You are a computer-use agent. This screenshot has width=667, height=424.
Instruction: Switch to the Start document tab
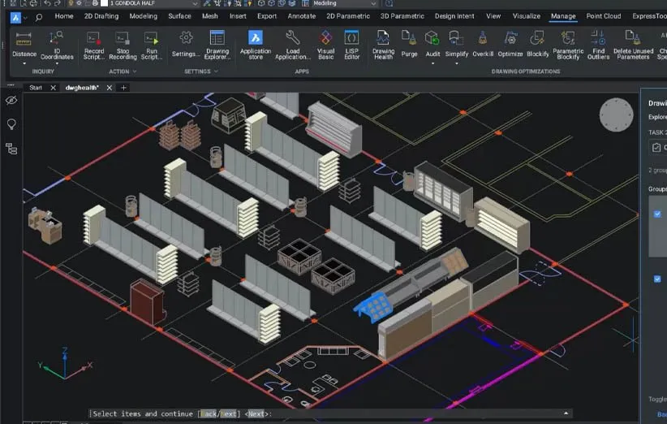click(x=36, y=88)
